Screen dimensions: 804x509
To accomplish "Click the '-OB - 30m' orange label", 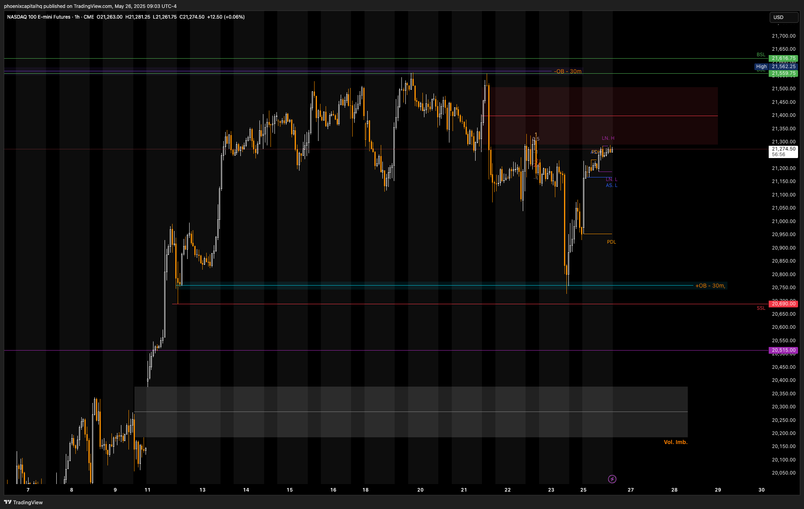I will pos(568,71).
